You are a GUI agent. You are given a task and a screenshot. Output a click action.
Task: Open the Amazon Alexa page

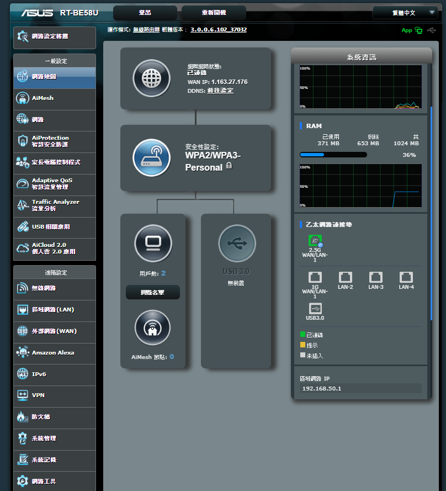pos(55,353)
